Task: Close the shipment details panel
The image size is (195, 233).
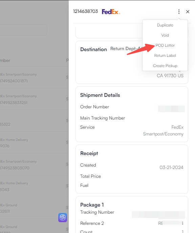Action: (x=188, y=12)
